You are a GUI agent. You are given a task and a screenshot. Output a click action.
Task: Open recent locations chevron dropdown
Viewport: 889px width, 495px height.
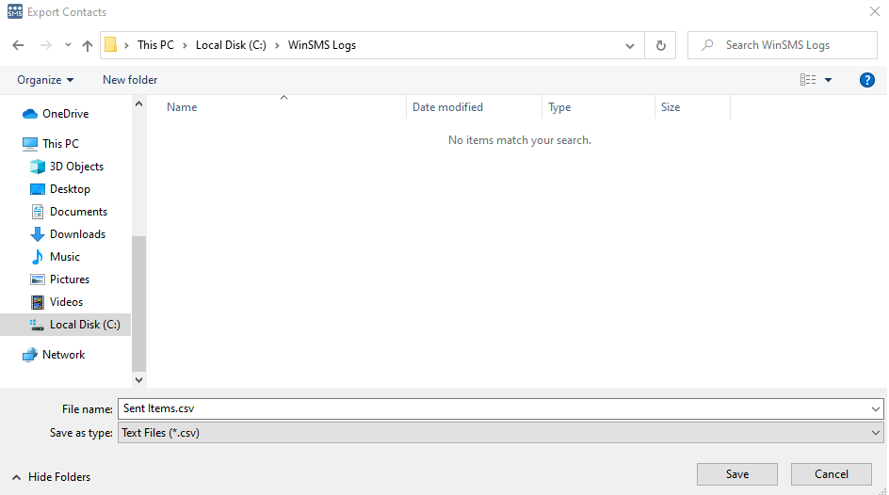[x=68, y=45]
